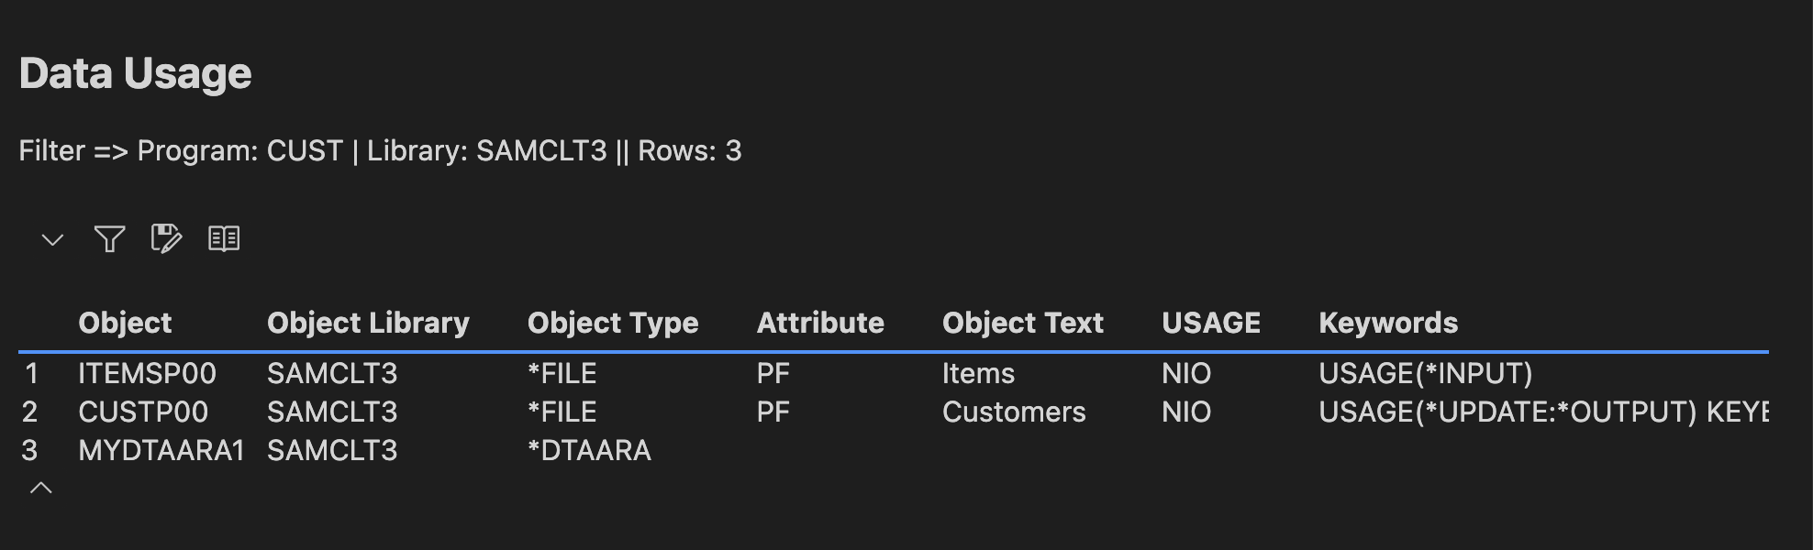Click the filter funnel icon

click(109, 239)
